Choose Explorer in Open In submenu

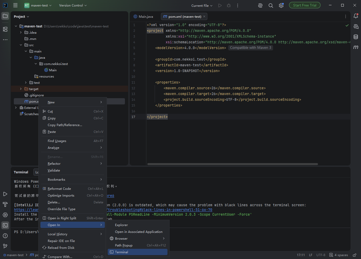click(137, 225)
